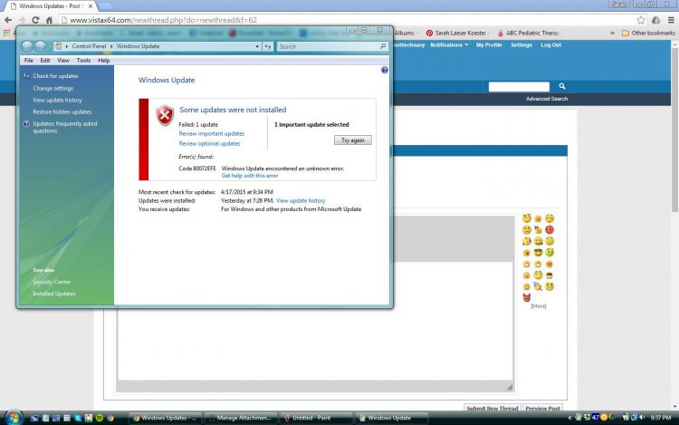Click Log Out on the forum
The width and height of the screenshot is (679, 425).
(550, 45)
